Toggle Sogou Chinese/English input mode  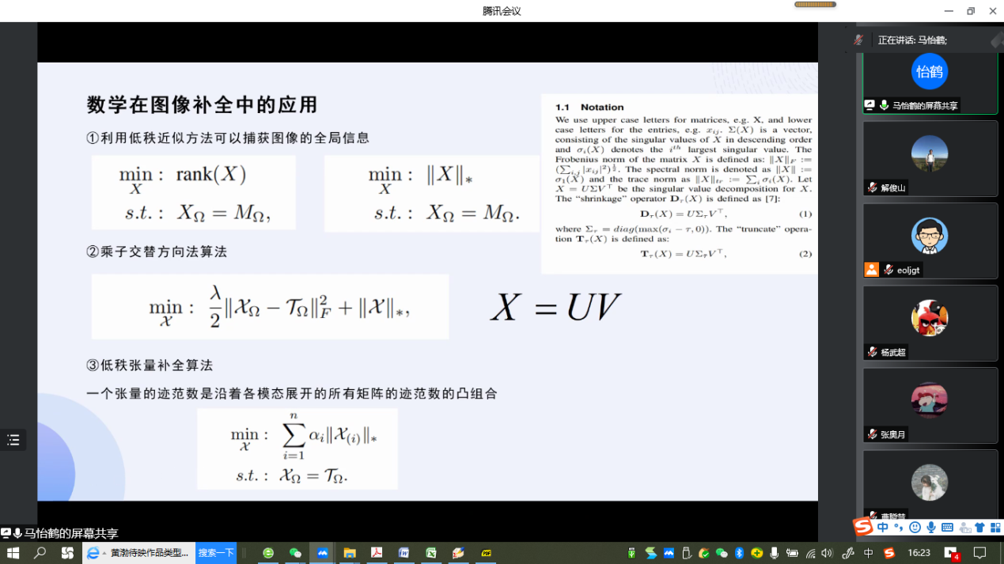(883, 528)
